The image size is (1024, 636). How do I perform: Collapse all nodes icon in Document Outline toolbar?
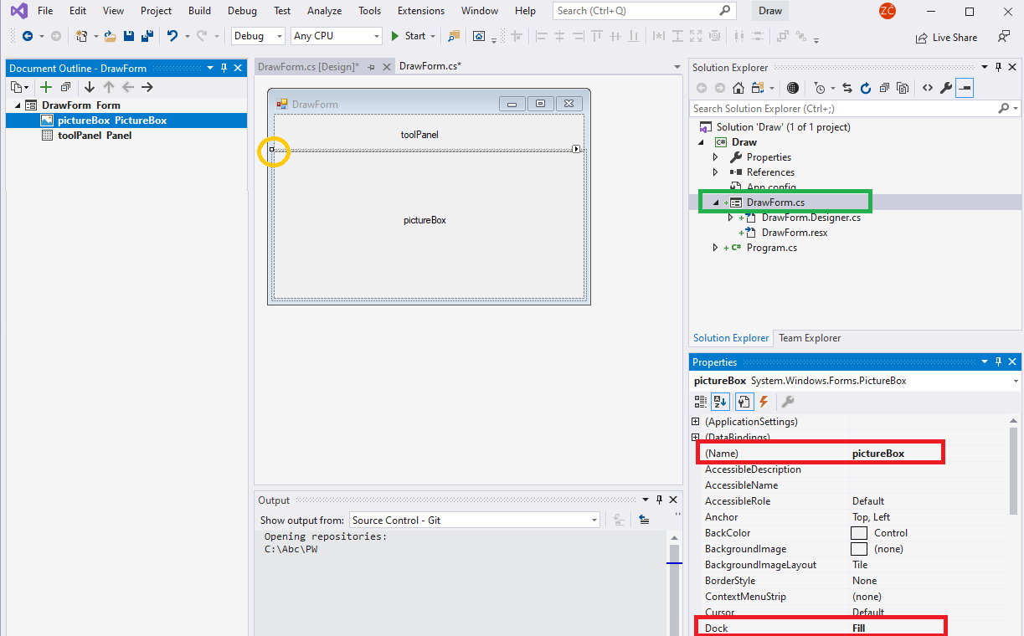65,87
